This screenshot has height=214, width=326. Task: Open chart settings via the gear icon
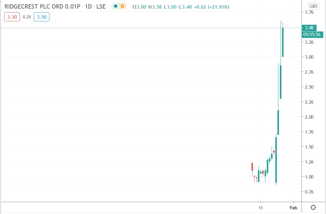coord(313,207)
